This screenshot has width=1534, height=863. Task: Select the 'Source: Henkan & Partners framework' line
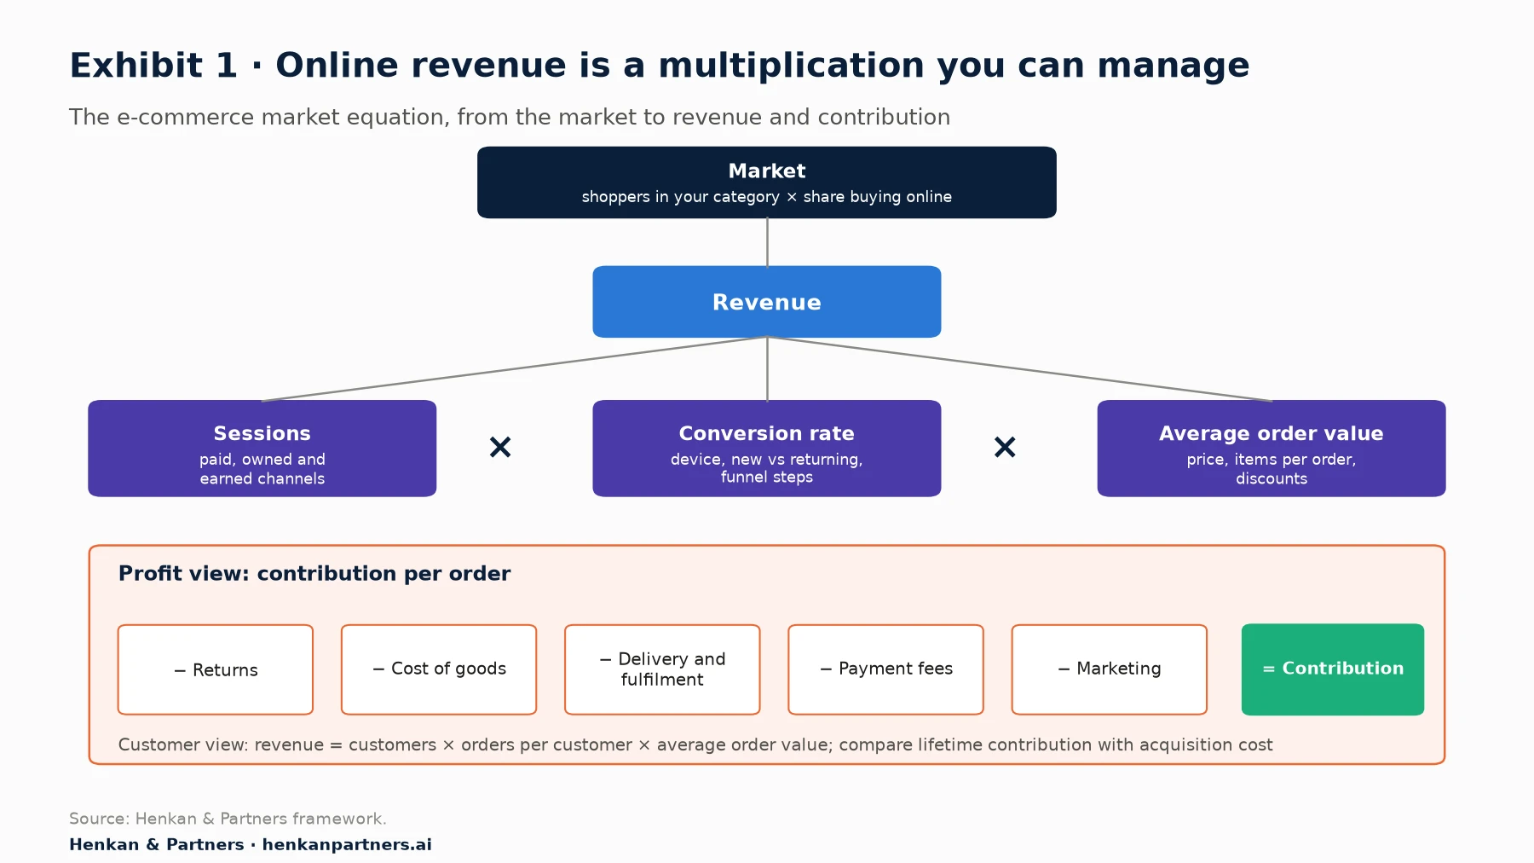228,819
